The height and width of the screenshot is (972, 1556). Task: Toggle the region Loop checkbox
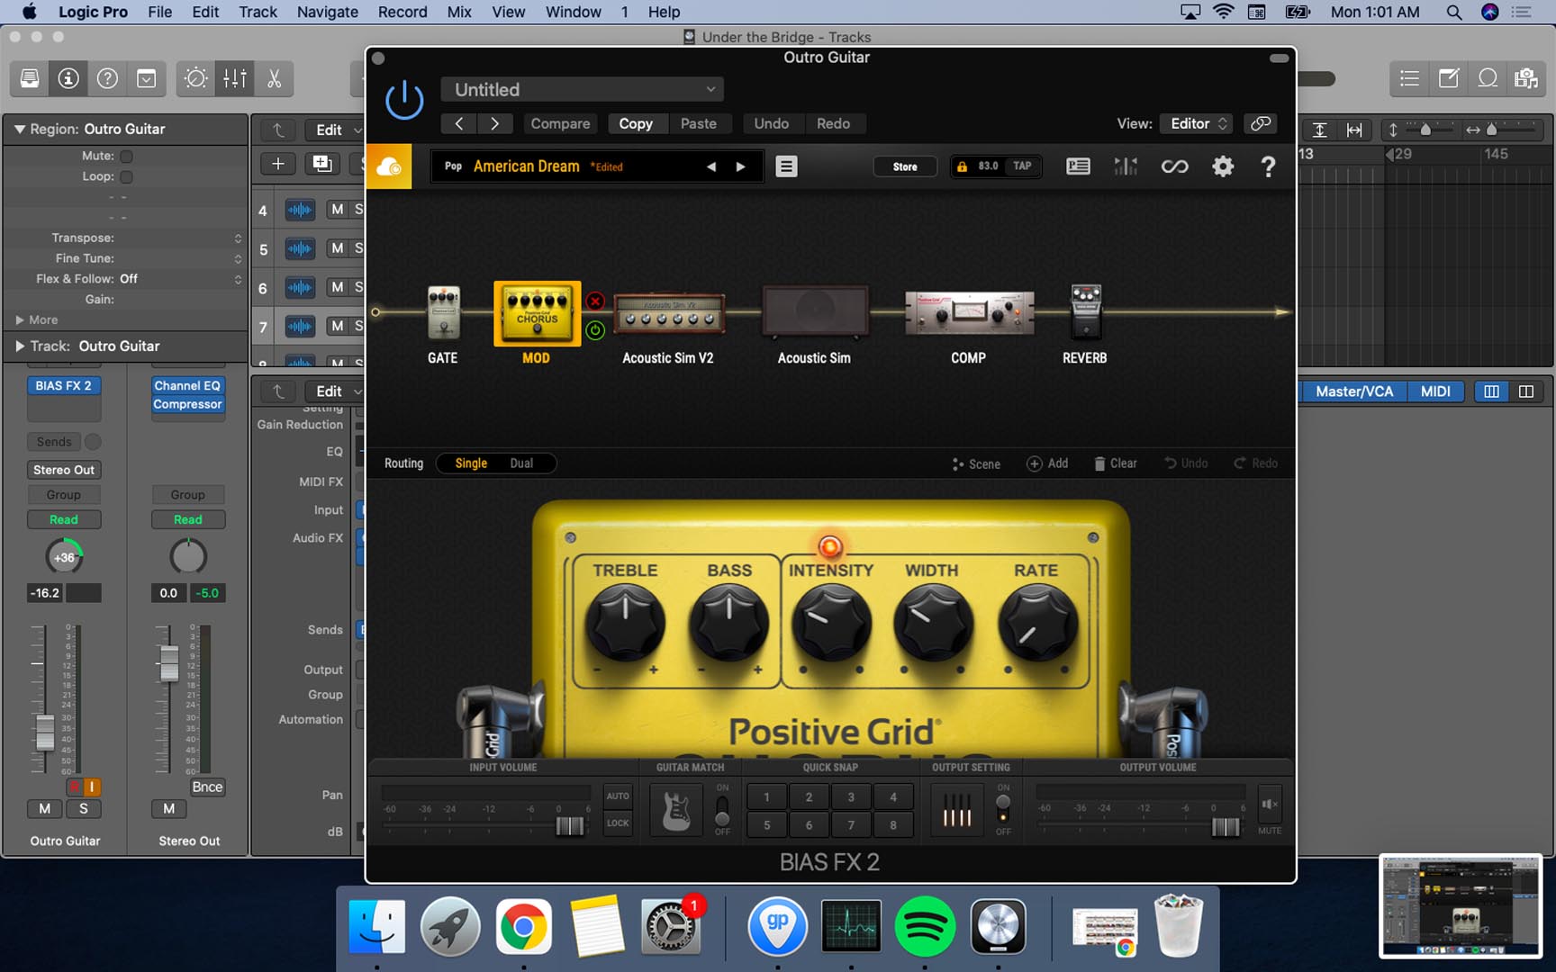point(126,176)
